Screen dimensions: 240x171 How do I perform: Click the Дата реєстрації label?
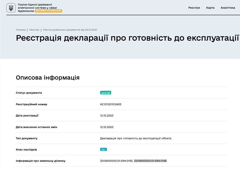(x=27, y=116)
